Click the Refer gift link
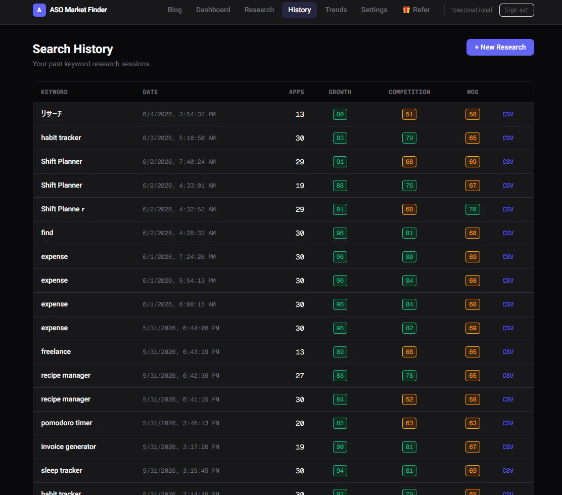This screenshot has width=562, height=495. click(x=416, y=10)
